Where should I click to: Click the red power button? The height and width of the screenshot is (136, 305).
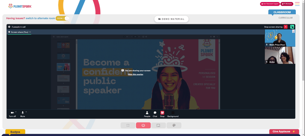pos(143,125)
